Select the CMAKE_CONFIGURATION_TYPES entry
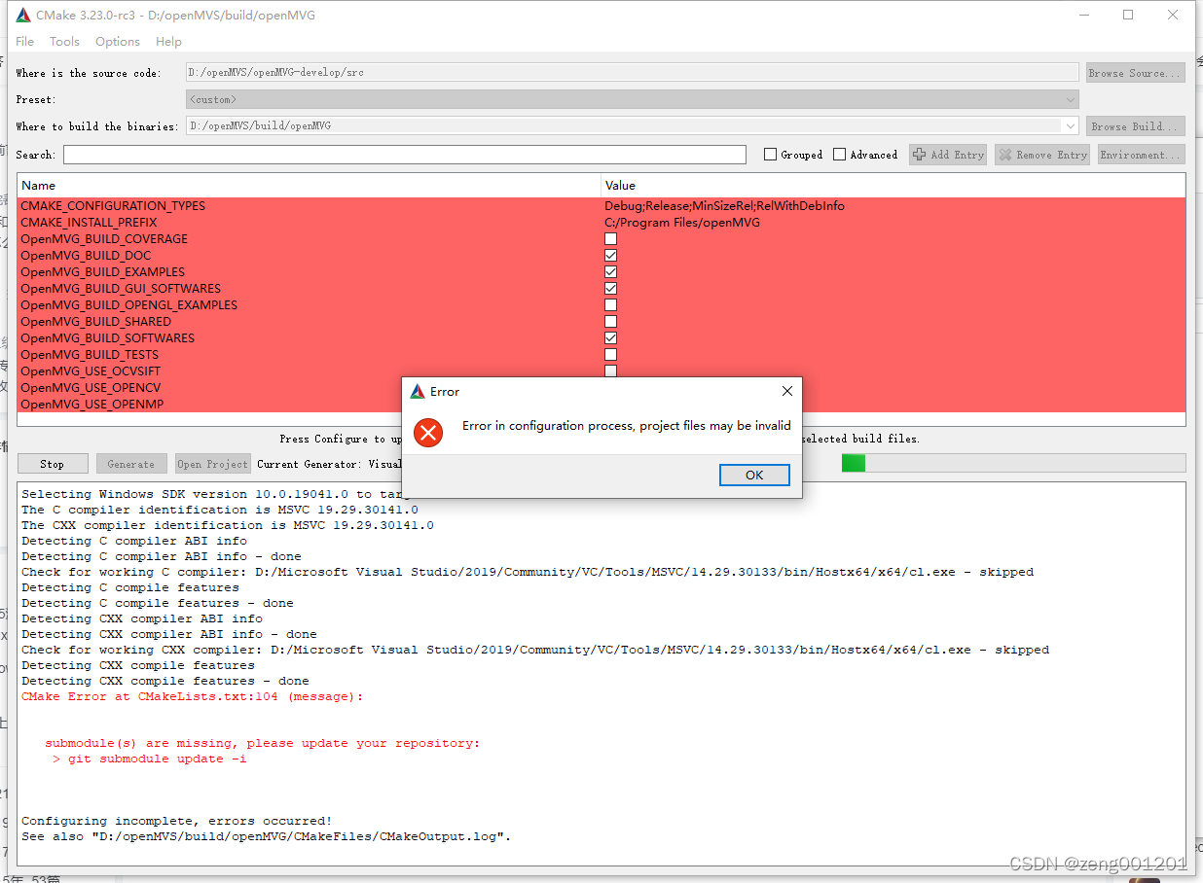The height and width of the screenshot is (883, 1203). (113, 206)
